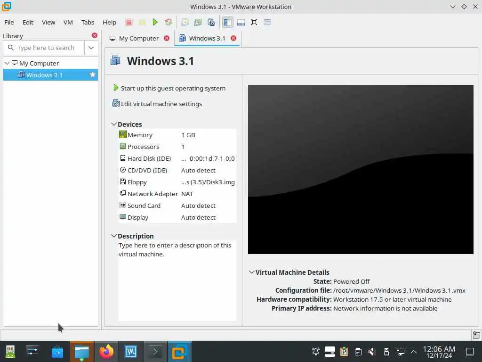Click the Full Screen toolbar icon
The width and height of the screenshot is (482, 362).
coord(254,22)
